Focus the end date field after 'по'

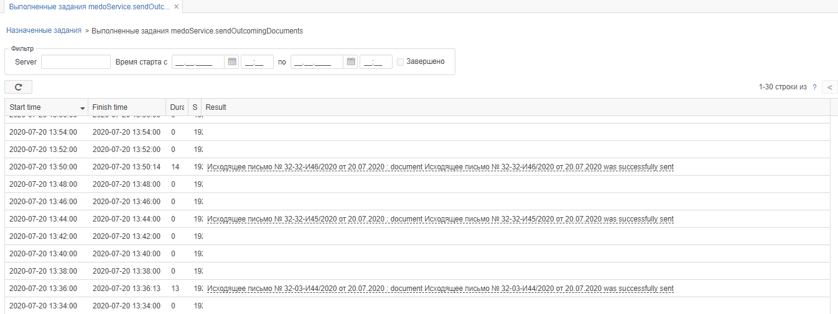pyautogui.click(x=317, y=62)
